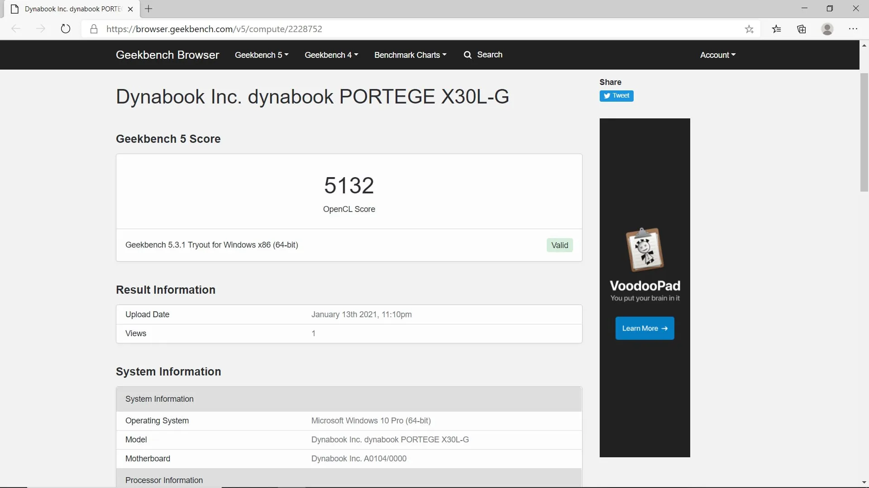Expand the Geekbench 5 dropdown
Viewport: 869px width, 488px height.
[x=261, y=55]
